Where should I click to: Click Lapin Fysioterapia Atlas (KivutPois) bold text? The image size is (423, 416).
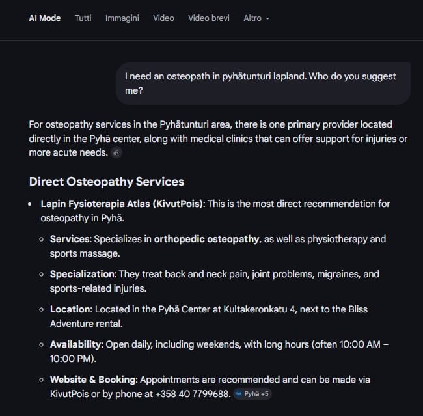tap(122, 204)
